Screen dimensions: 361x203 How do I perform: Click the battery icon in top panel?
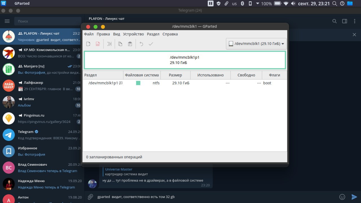[278, 3]
